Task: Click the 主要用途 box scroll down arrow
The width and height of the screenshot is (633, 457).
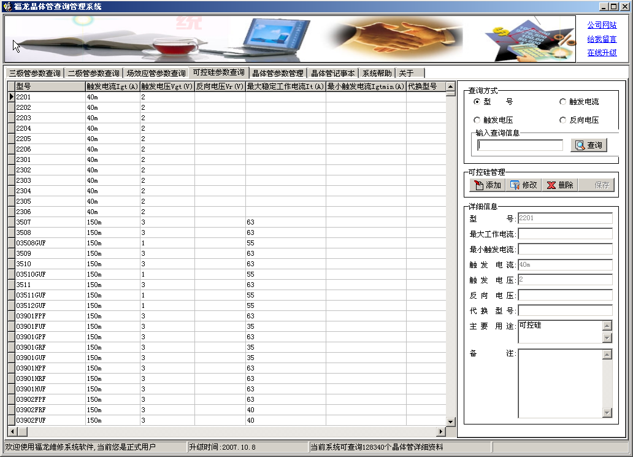Action: pos(607,338)
